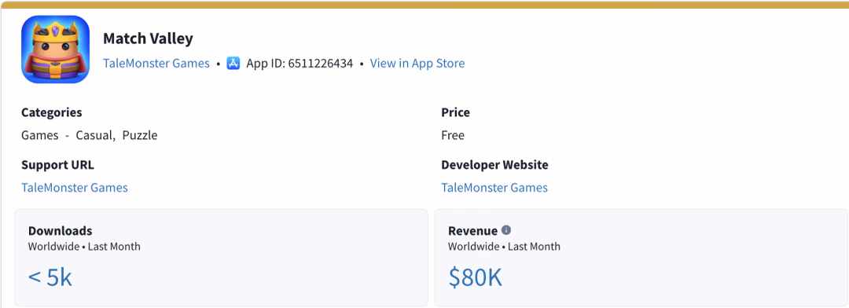Click the Casual category text
This screenshot has width=849, height=308.
click(96, 135)
